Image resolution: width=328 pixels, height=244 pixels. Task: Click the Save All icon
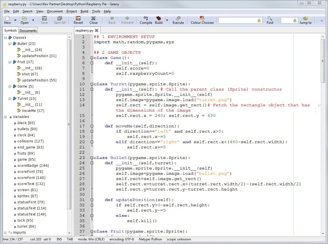pyautogui.click(x=60, y=20)
